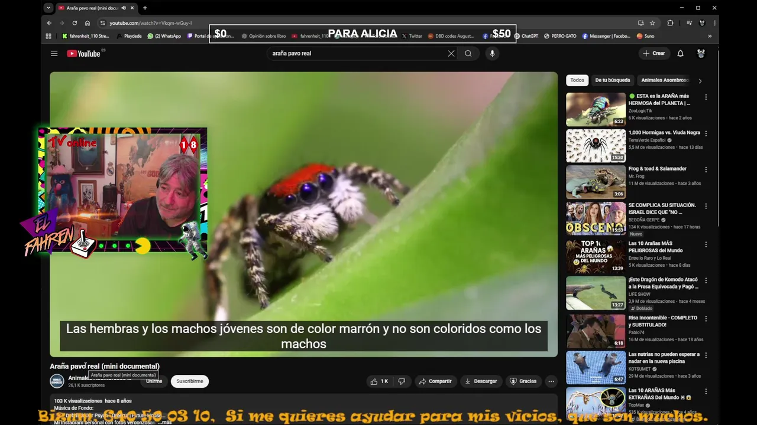
Task: Dislike the video with thumbs down
Action: coord(402,381)
